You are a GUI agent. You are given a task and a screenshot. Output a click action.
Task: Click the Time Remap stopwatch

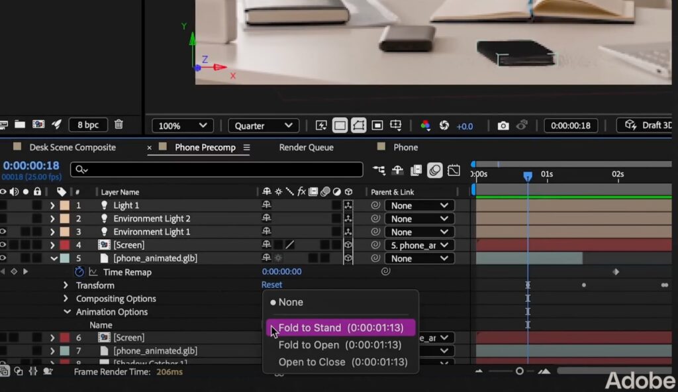pyautogui.click(x=79, y=271)
